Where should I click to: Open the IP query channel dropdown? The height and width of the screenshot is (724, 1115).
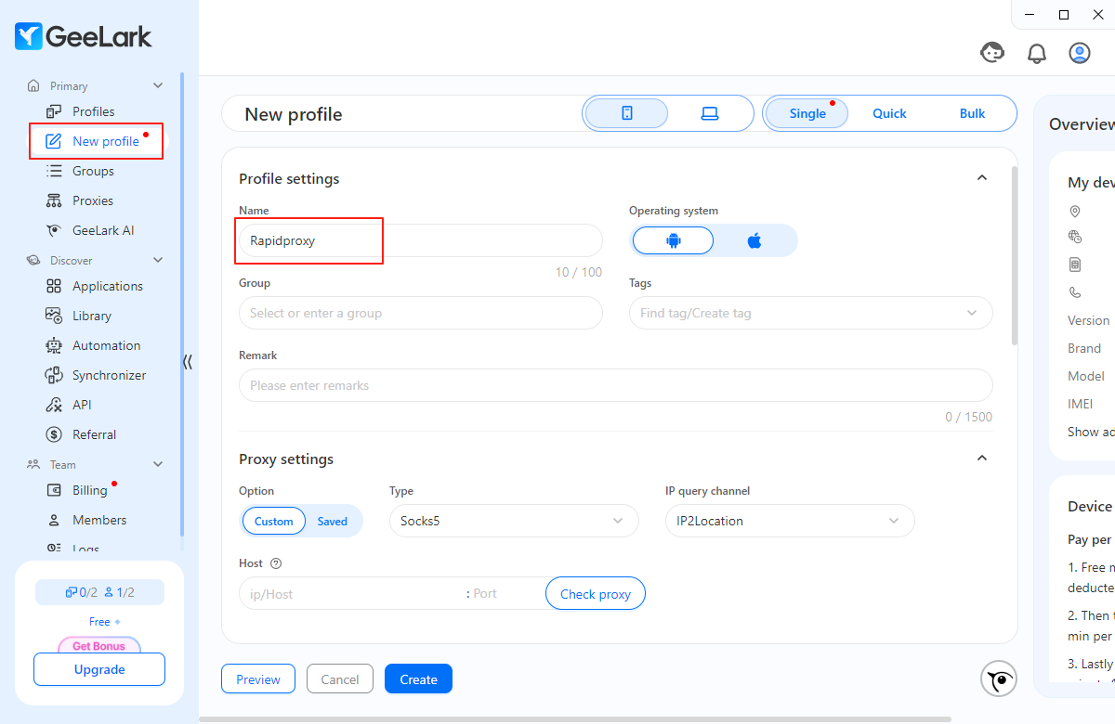pos(790,521)
